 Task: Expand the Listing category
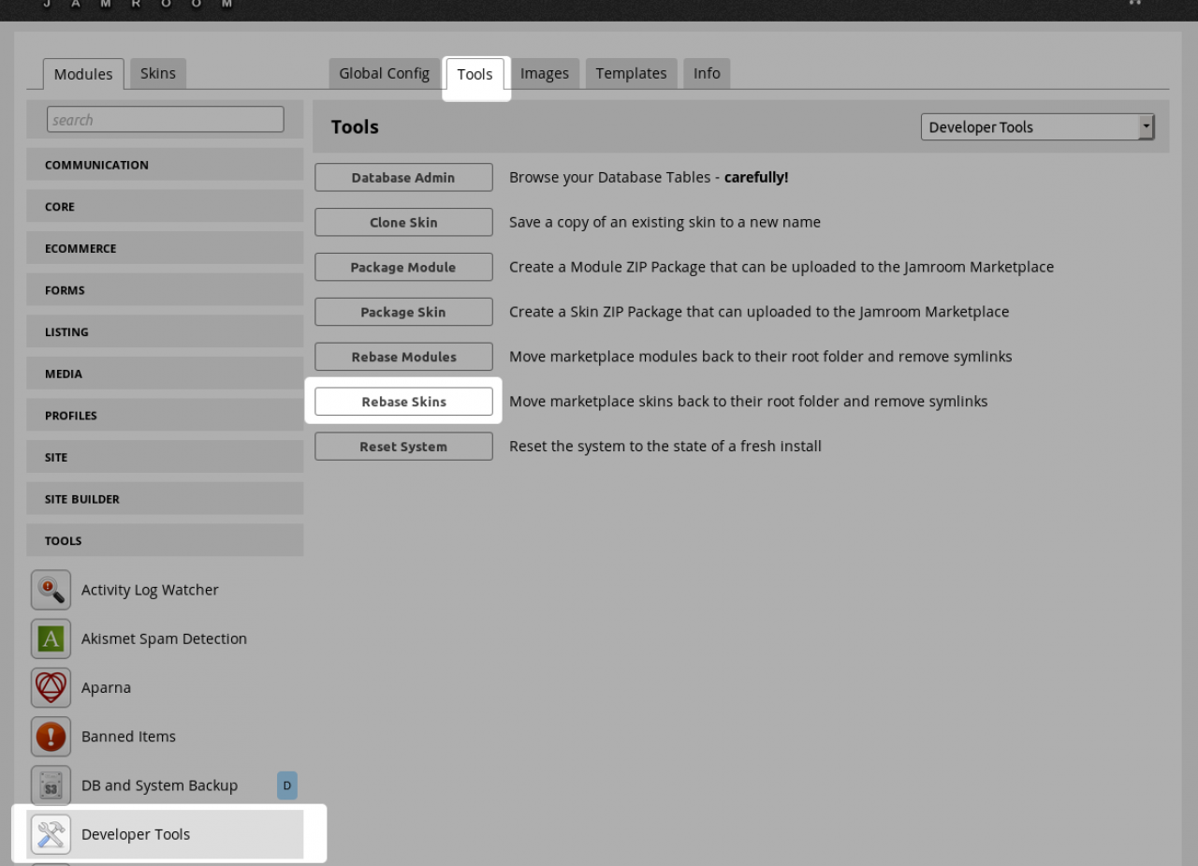tap(165, 331)
